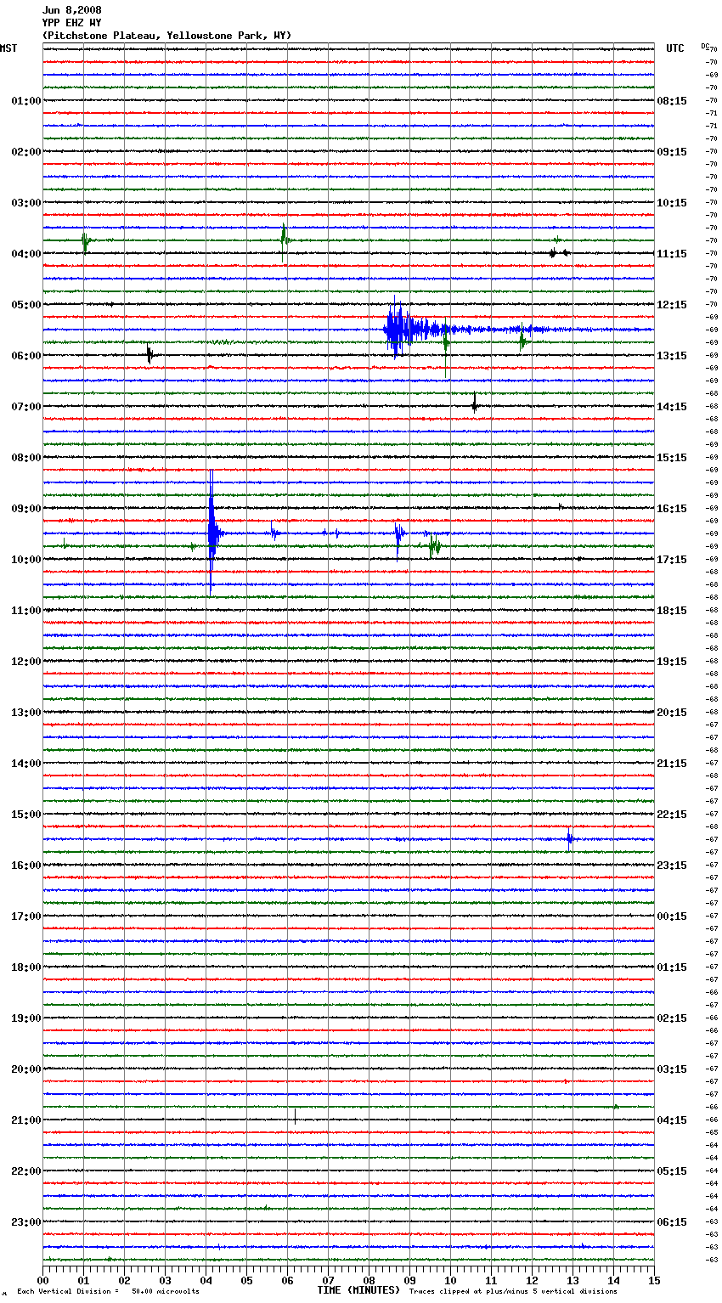Click the 07:00 MST row label

[x=26, y=407]
